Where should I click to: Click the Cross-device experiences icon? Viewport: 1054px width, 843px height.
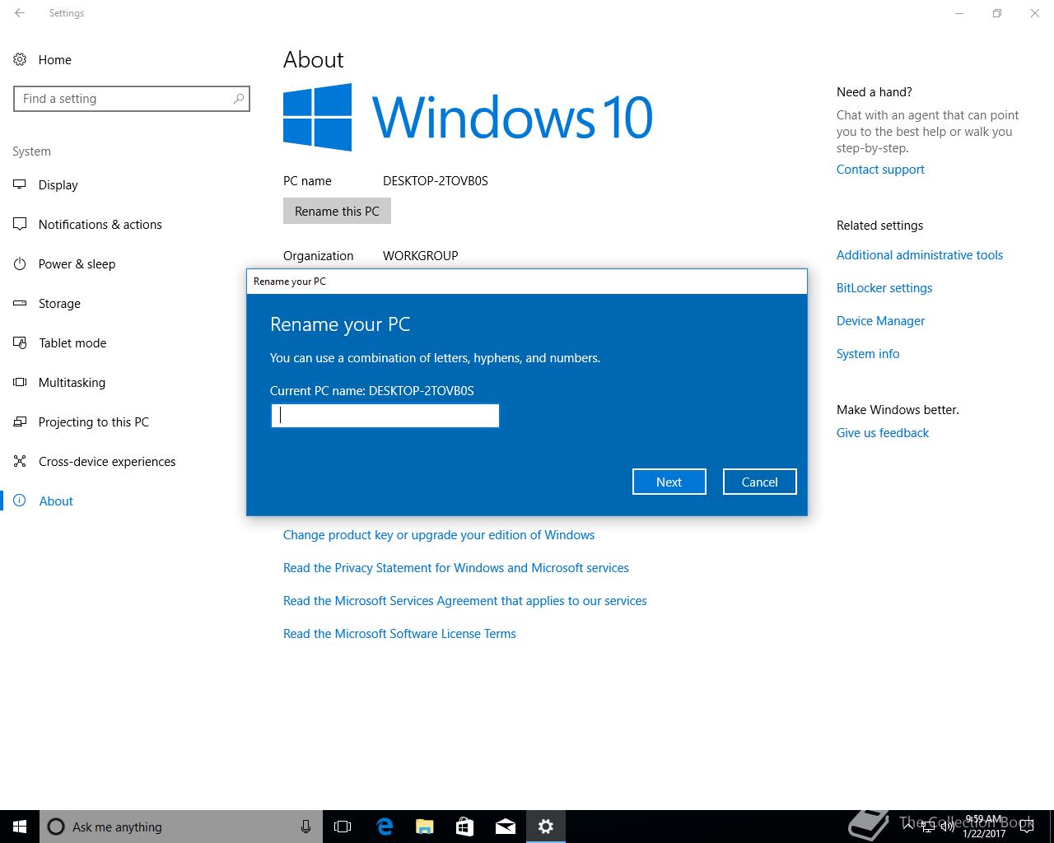20,461
